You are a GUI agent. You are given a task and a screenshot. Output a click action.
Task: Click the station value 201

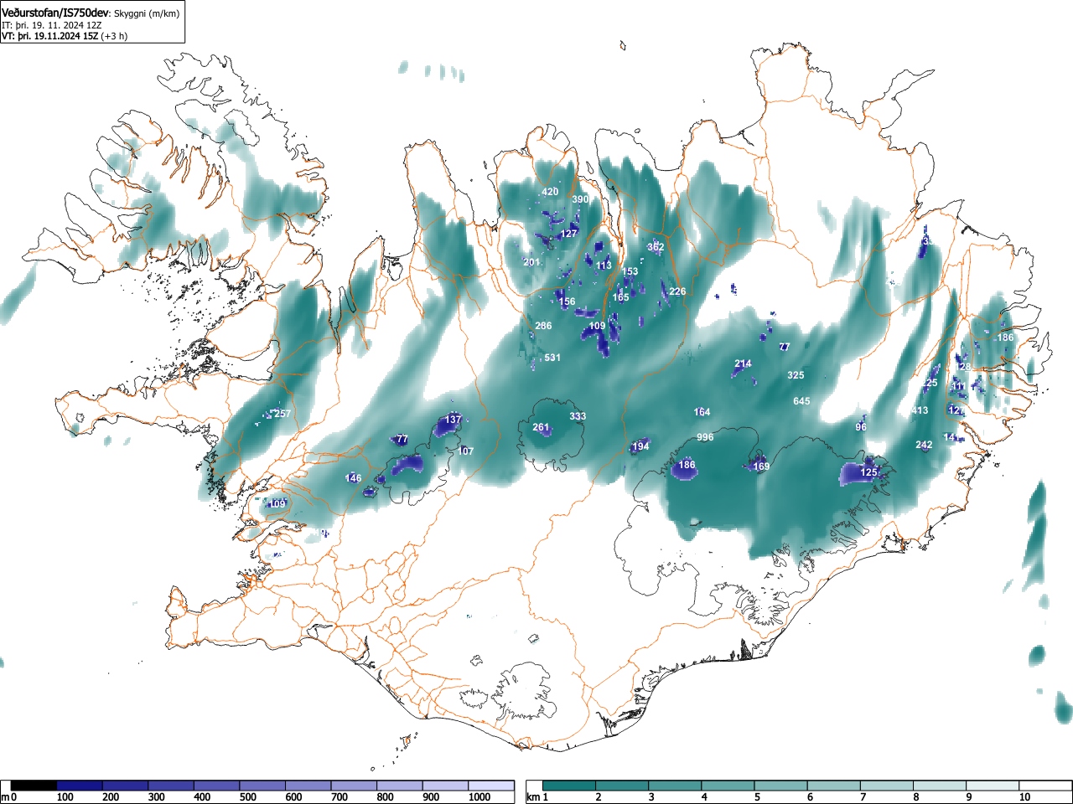point(531,262)
